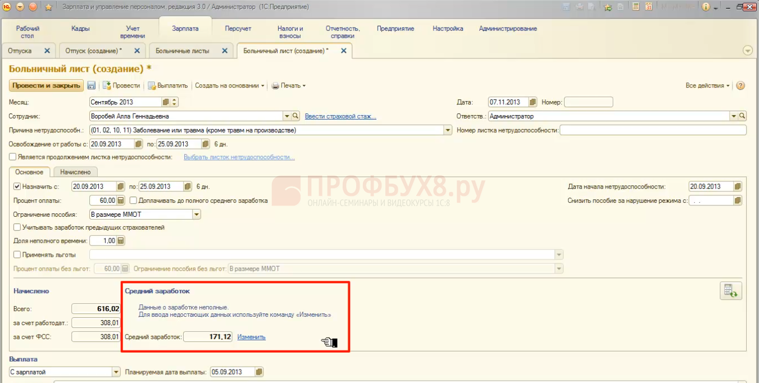Click the favorites star icon in title bar
The height and width of the screenshot is (383, 759).
(x=48, y=7)
